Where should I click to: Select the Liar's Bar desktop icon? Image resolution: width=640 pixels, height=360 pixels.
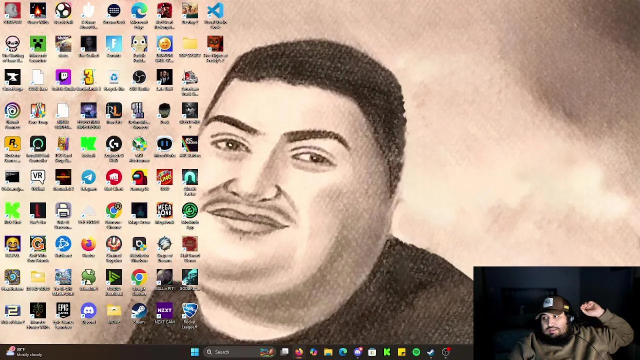tap(38, 213)
